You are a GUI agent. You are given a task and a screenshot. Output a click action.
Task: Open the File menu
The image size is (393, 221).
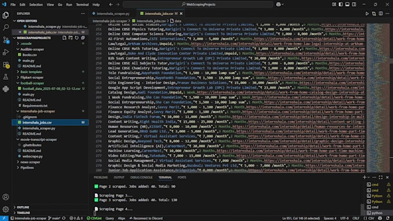pyautogui.click(x=13, y=5)
